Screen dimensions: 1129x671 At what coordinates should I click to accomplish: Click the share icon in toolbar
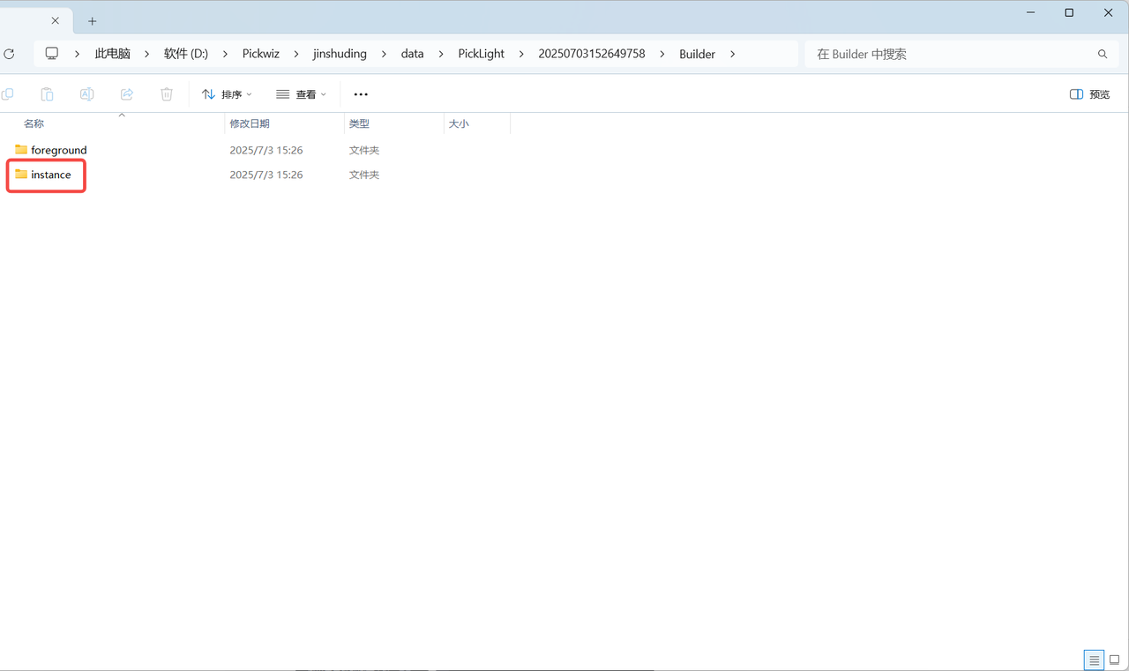[x=127, y=94]
